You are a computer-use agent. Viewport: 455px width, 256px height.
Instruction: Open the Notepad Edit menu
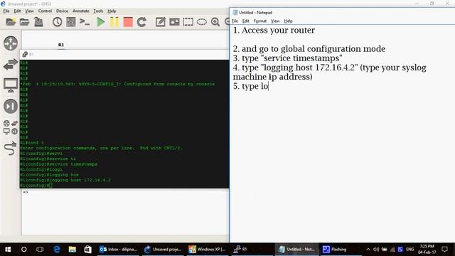(246, 21)
